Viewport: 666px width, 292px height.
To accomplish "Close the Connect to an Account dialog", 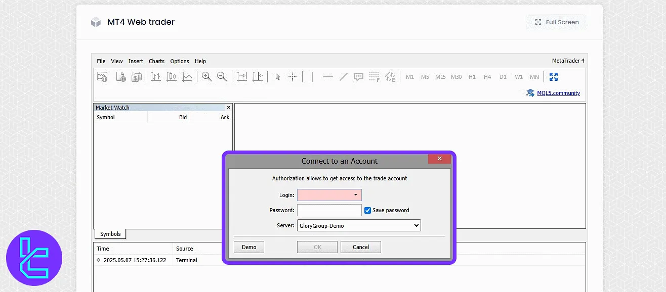I will [439, 159].
